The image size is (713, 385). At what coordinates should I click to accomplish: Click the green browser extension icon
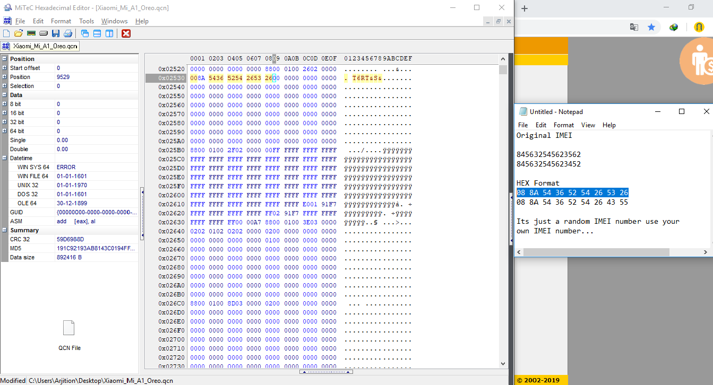click(x=674, y=27)
